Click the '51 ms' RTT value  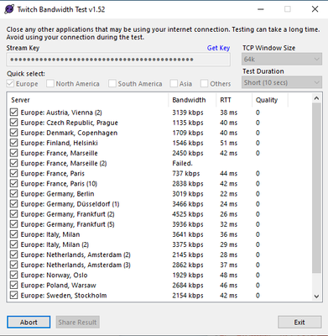click(228, 143)
